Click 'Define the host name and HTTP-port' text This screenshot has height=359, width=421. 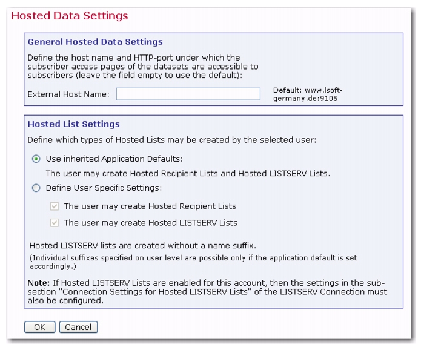pos(143,66)
